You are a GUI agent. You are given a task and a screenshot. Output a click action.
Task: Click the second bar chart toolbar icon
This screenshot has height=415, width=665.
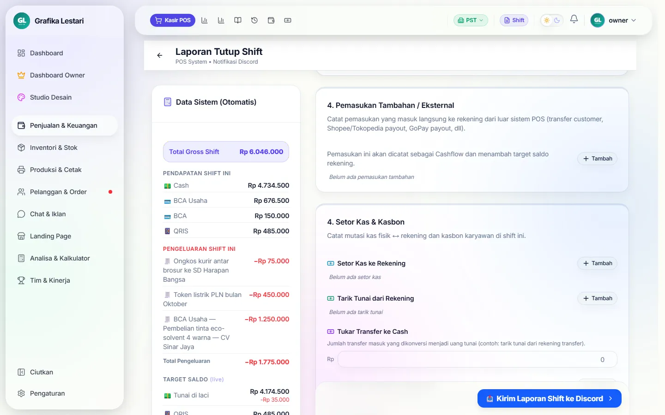(221, 20)
